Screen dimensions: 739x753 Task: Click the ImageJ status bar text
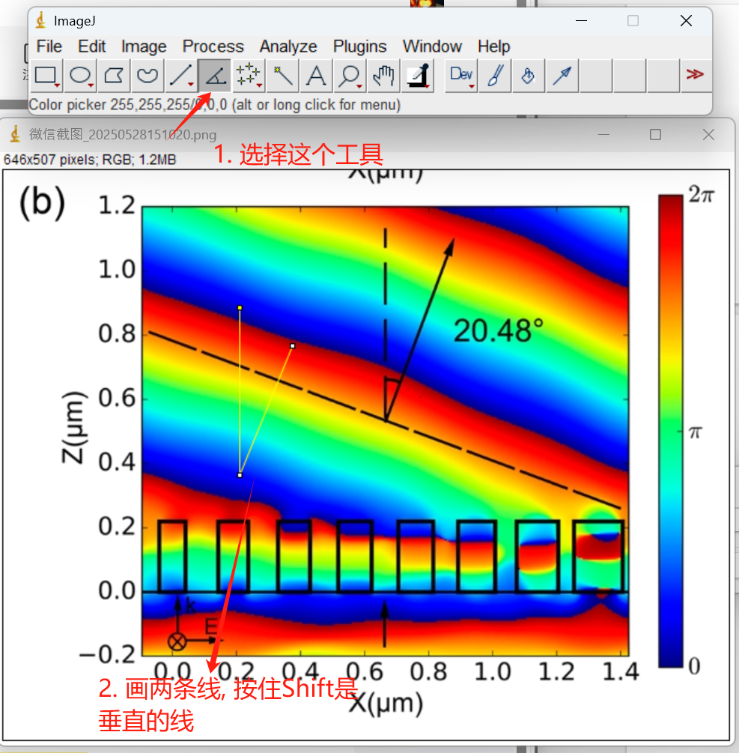pos(214,105)
